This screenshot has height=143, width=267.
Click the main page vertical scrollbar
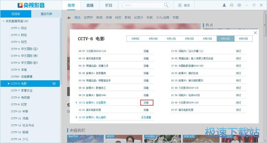tap(265, 25)
